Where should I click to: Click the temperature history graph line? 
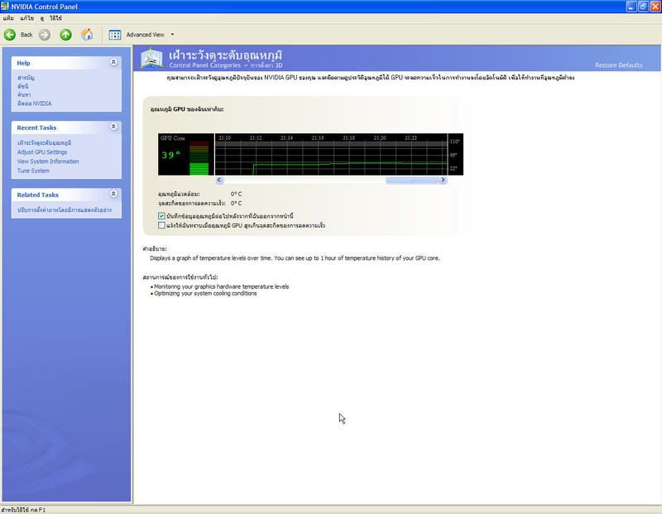pos(350,163)
